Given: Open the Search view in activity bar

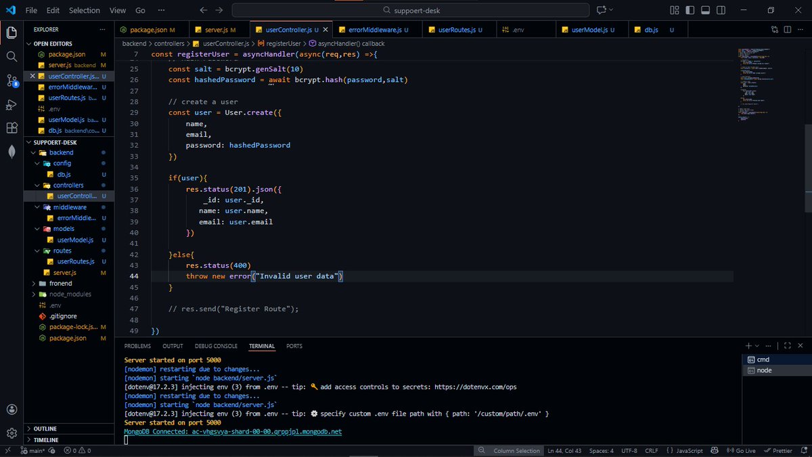Looking at the screenshot, I should tap(12, 56).
